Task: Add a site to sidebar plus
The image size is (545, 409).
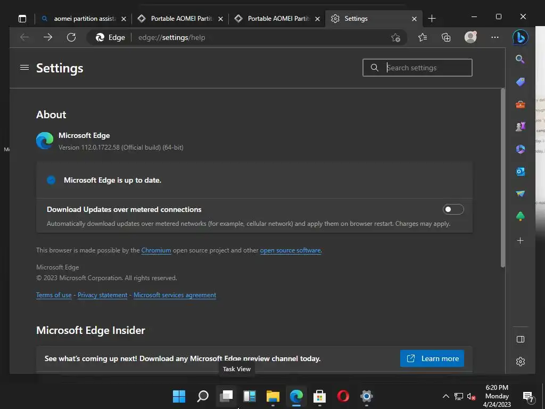Action: click(521, 240)
